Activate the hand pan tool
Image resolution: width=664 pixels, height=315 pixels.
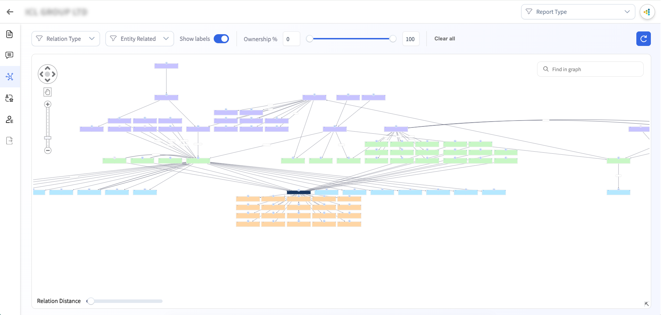(48, 92)
